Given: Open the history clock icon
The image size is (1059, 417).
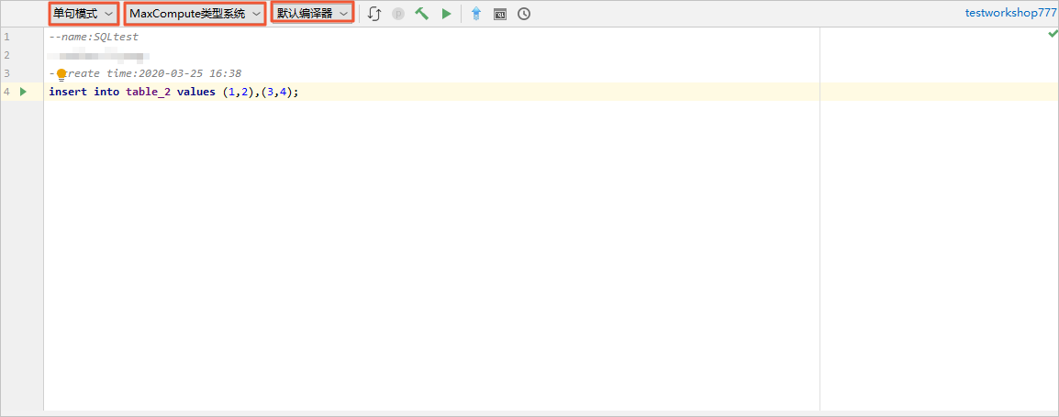Looking at the screenshot, I should tap(523, 14).
